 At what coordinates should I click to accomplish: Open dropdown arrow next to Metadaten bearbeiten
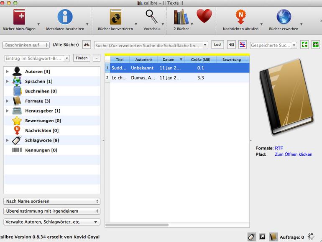pos(87,24)
